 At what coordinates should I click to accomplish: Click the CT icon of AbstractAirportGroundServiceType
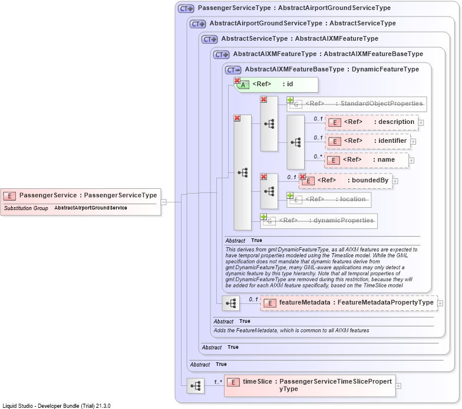pos(198,24)
